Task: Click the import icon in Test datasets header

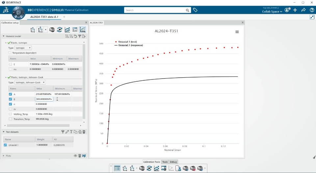Action: (80, 132)
